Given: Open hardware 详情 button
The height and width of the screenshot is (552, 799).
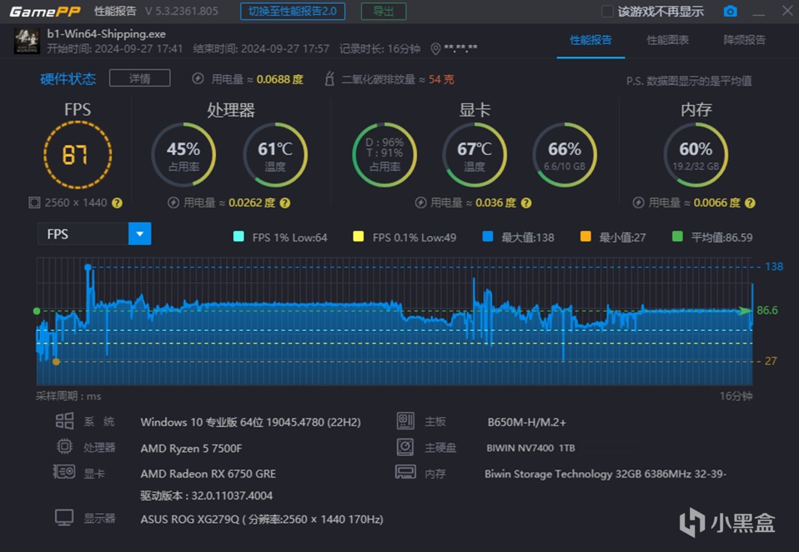Looking at the screenshot, I should 140,79.
